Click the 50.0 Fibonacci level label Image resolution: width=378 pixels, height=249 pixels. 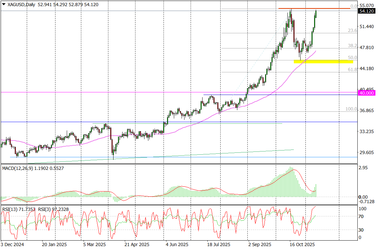(352, 57)
